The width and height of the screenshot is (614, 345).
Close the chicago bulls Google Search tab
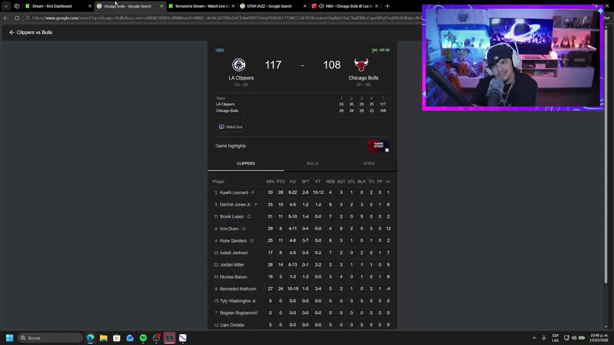tap(161, 6)
